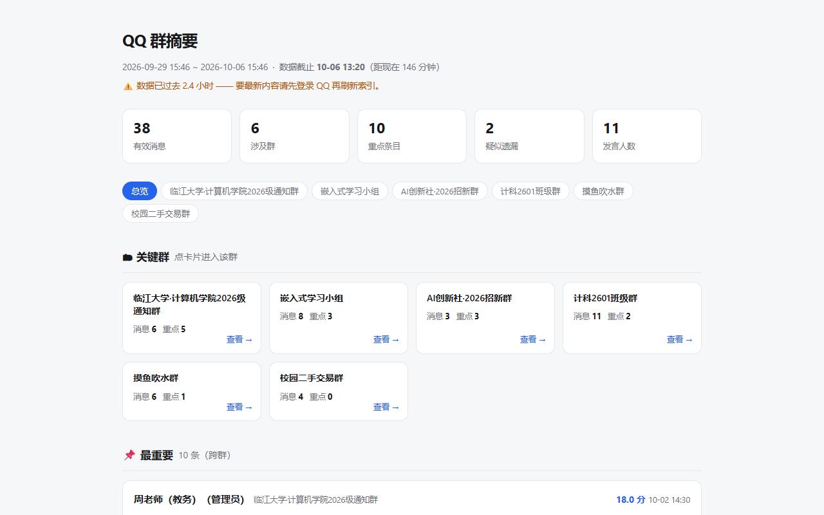
Task: Click 消息 4 重点 0 in 校园二手交易群 card
Action: (x=306, y=397)
